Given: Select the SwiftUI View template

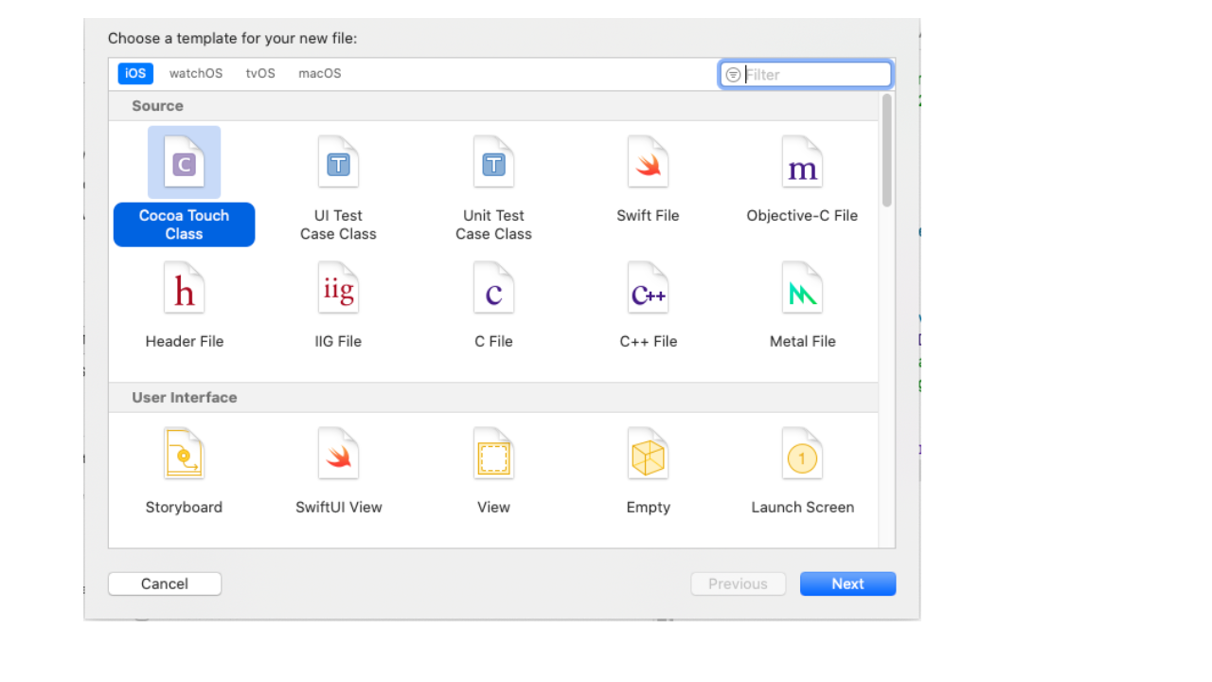Looking at the screenshot, I should pos(338,455).
